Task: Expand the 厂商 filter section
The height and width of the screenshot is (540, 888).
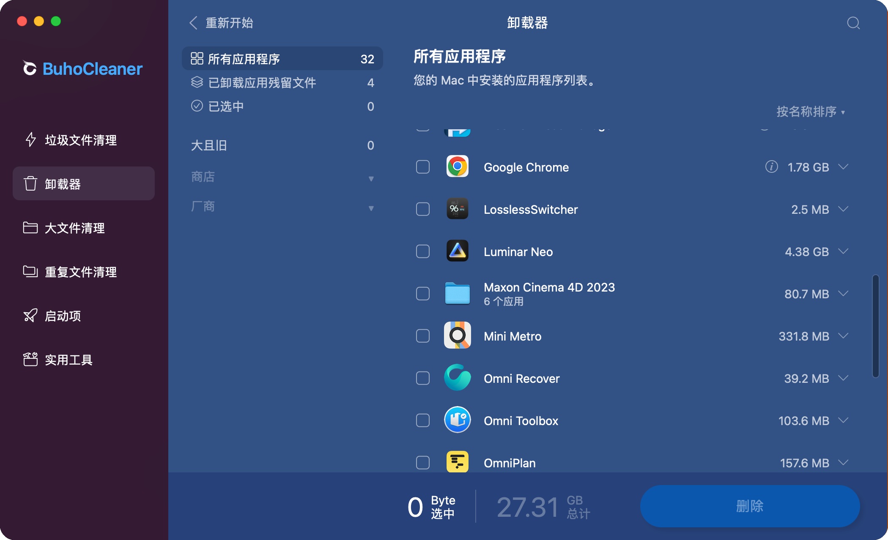Action: (x=282, y=207)
